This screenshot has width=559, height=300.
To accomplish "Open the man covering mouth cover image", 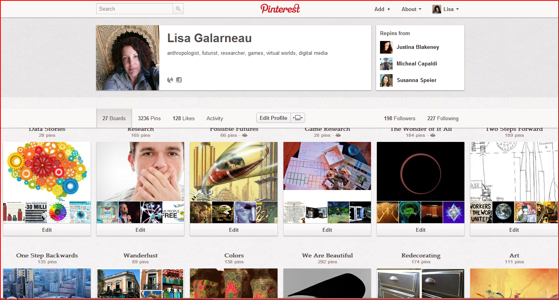I will [140, 171].
